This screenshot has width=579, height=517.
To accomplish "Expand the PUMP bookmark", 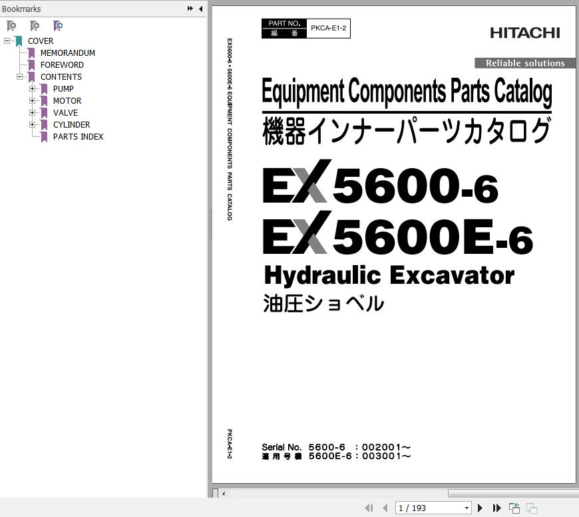I will tap(32, 88).
